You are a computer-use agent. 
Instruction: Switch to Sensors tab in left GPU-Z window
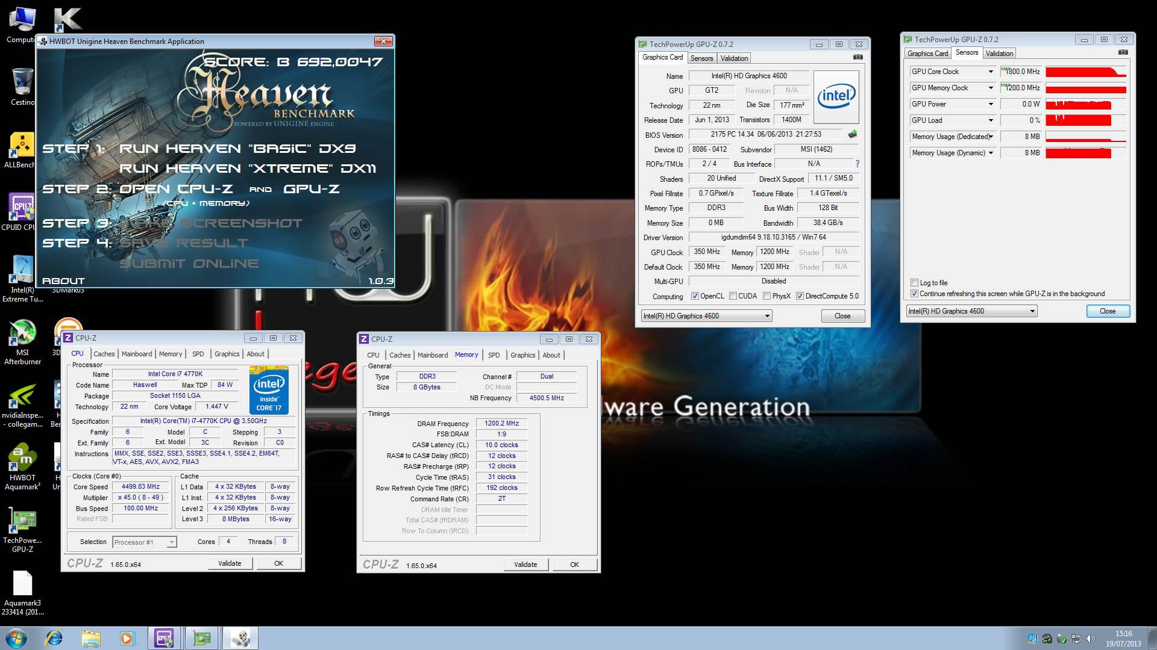[701, 58]
